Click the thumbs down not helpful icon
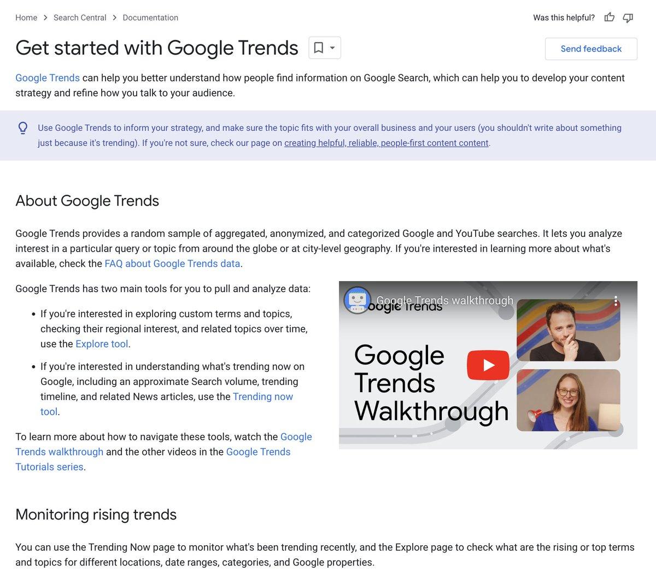 tap(628, 18)
